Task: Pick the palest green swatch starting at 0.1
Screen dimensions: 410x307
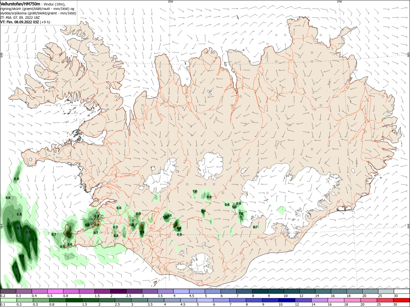Action: coord(8,301)
